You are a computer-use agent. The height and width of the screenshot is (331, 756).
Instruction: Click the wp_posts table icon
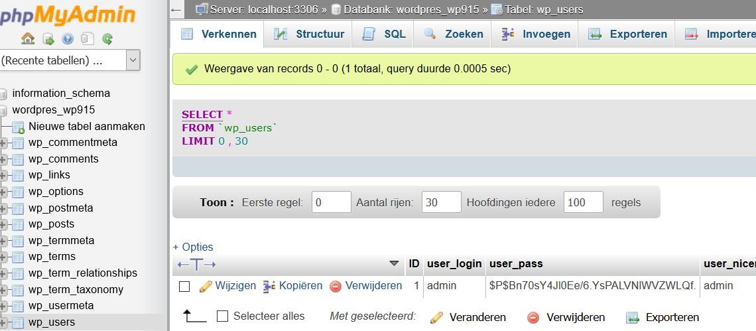click(18, 224)
